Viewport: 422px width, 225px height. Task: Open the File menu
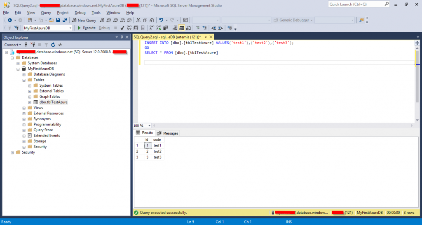(x=6, y=13)
